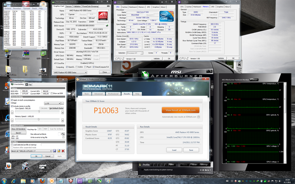Save the overclocking profile with the floppy icon
The image size is (295, 184).
click(x=54, y=151)
